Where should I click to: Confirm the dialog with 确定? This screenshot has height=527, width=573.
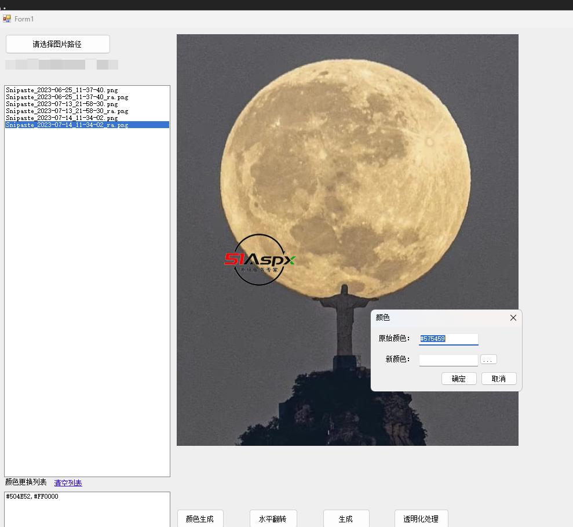point(458,379)
